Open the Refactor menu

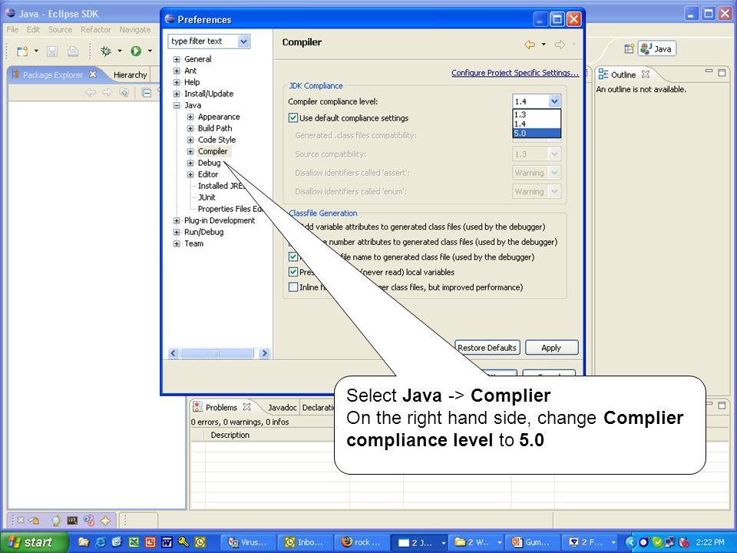pos(95,30)
